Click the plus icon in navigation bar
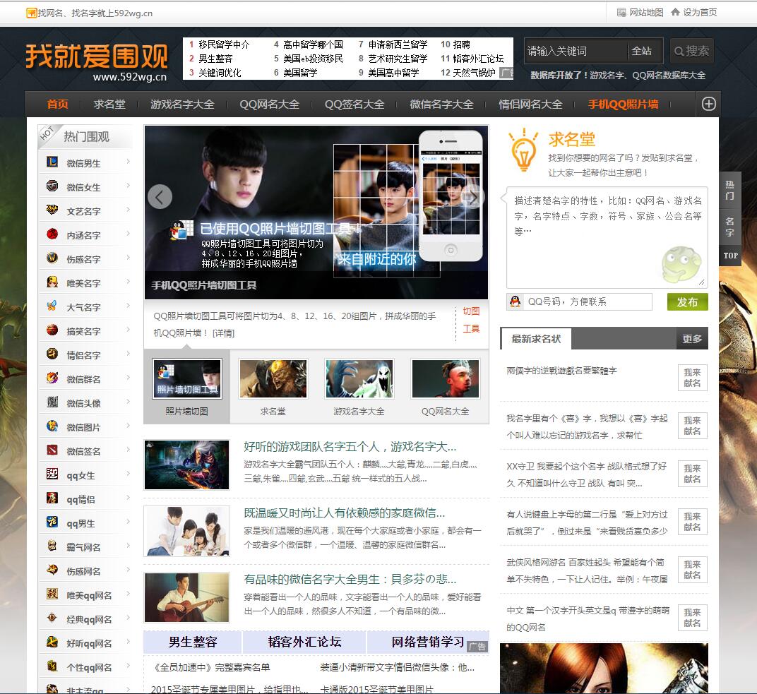The height and width of the screenshot is (694, 757). 708,104
